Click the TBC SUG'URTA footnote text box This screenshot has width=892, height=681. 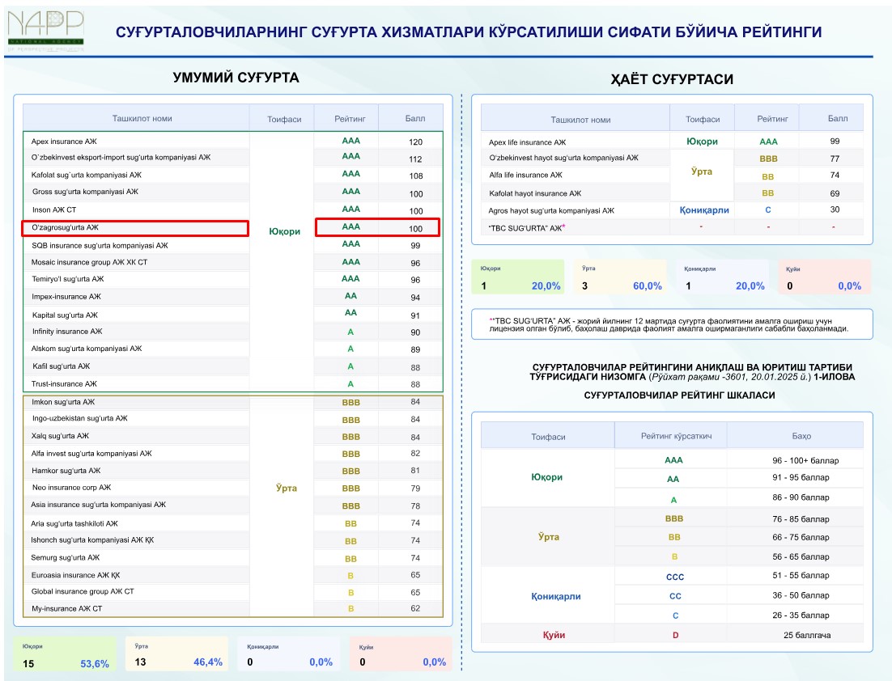(672, 324)
